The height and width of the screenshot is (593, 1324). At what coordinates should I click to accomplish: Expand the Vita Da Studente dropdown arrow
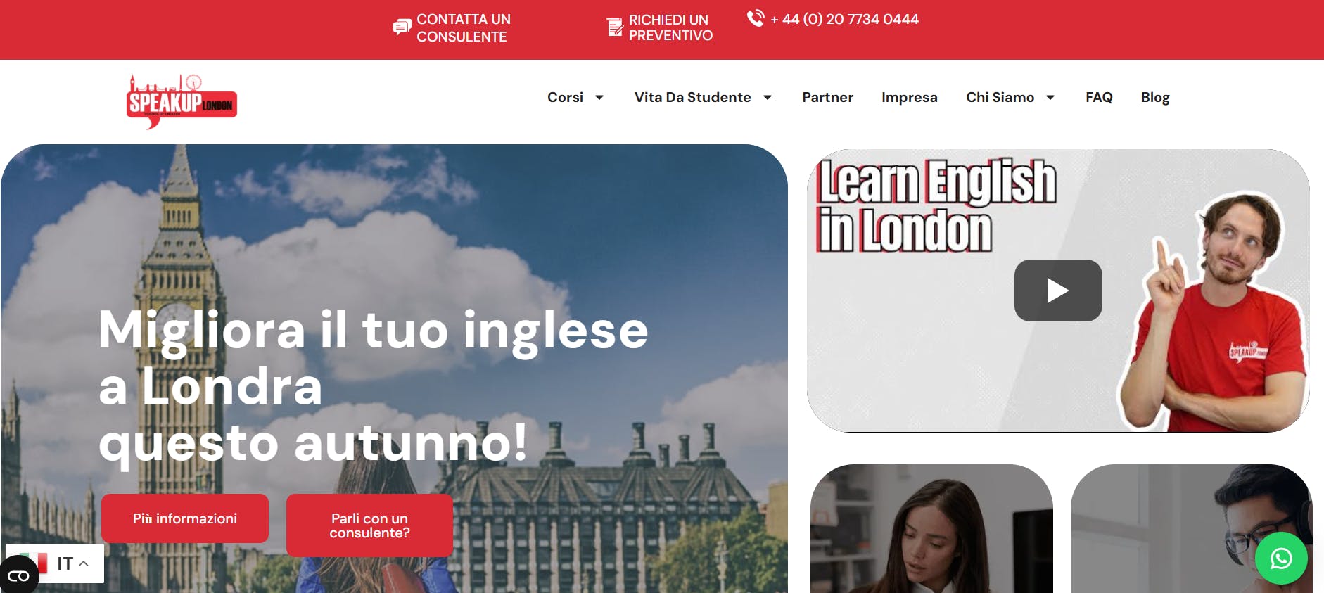tap(768, 98)
